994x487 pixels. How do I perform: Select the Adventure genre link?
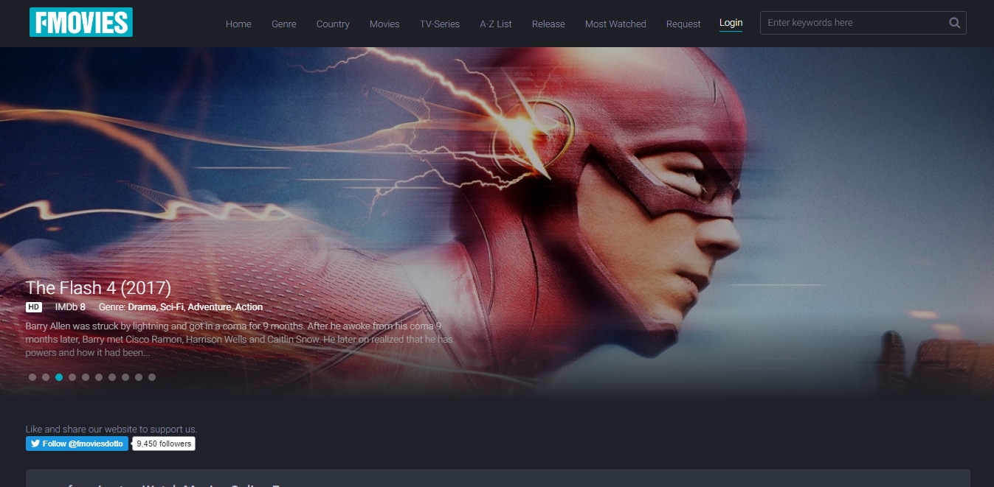tap(210, 307)
